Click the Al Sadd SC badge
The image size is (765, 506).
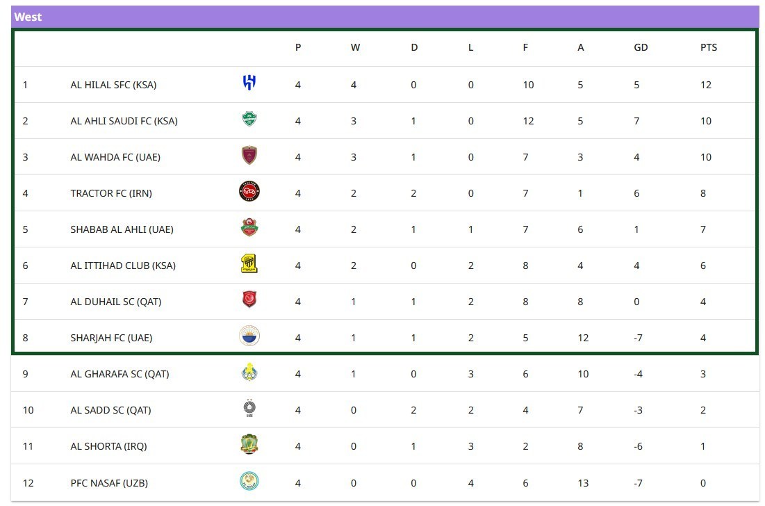(249, 409)
